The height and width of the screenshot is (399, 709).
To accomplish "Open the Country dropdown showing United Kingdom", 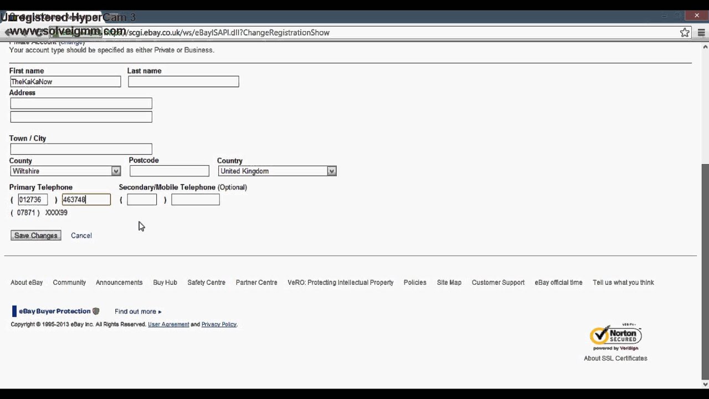I will tap(277, 171).
